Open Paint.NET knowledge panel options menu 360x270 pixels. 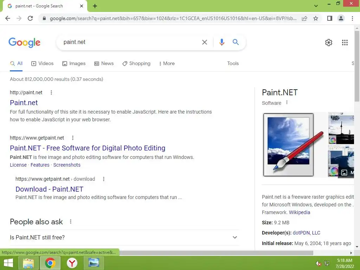(x=287, y=103)
